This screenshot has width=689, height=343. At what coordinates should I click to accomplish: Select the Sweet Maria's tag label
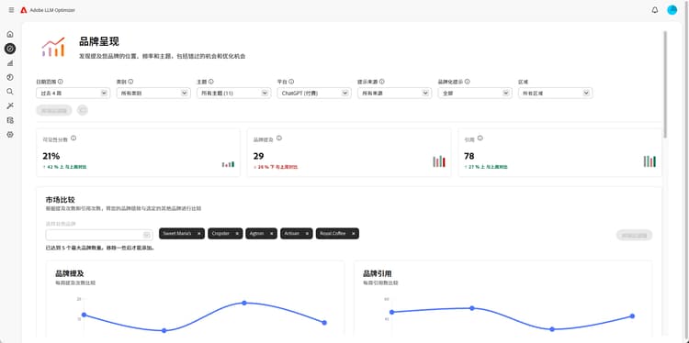[x=177, y=234]
